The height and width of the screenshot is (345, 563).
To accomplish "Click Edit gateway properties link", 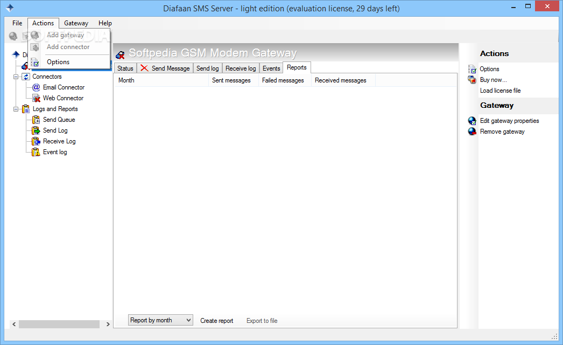I will 510,121.
